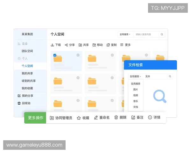Open the second folder in bottom row
This screenshot has height=153, width=191.
pos(92,104)
